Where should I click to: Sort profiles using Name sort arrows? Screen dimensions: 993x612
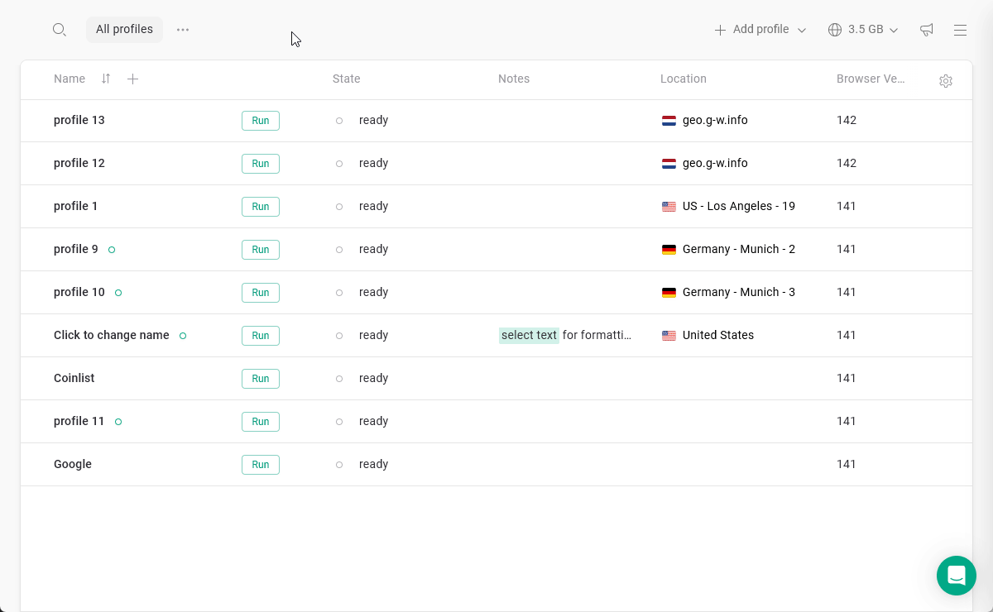click(106, 79)
